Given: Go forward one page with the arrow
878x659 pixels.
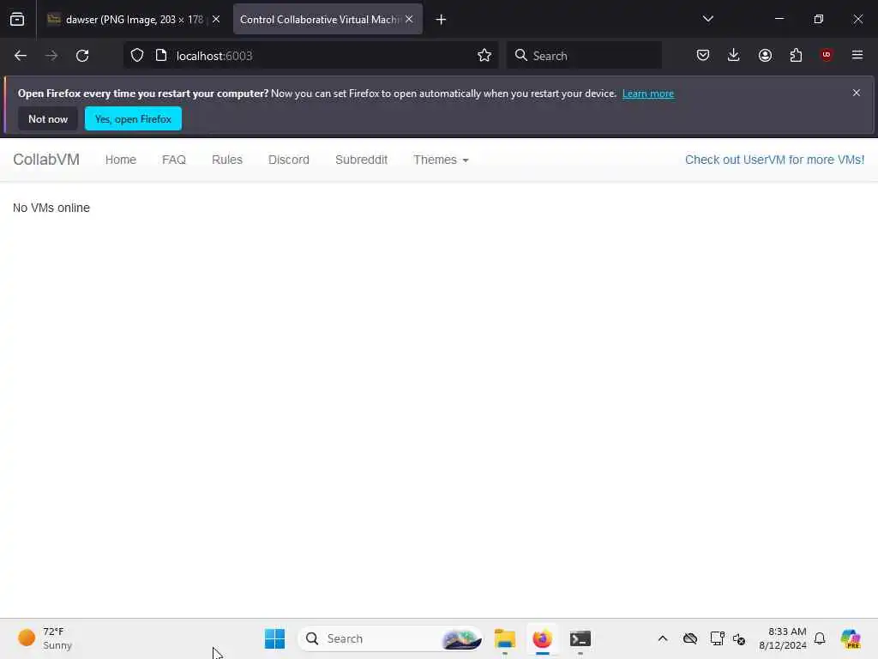Looking at the screenshot, I should click(51, 56).
